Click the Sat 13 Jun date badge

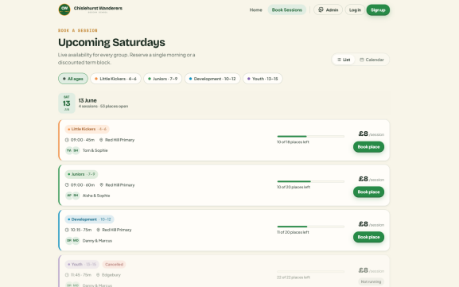pos(67,103)
